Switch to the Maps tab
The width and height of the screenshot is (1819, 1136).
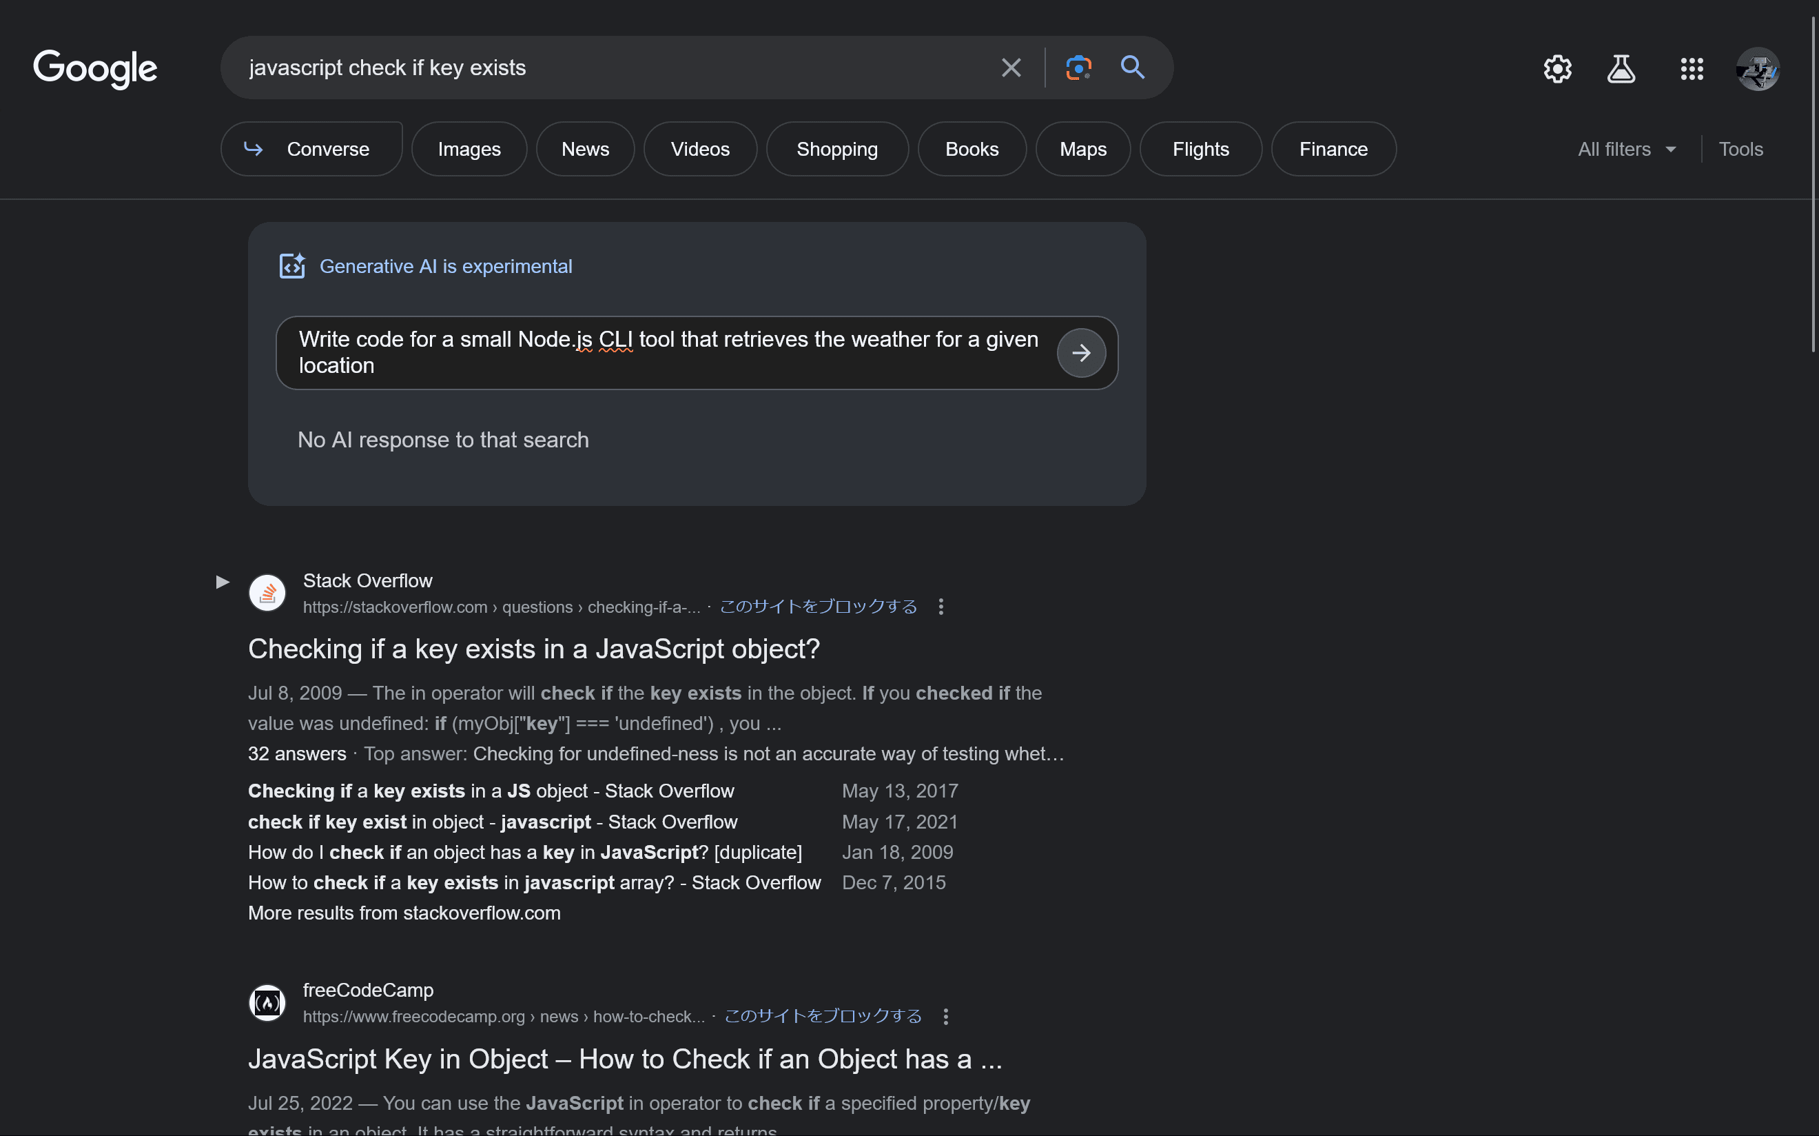coord(1083,149)
